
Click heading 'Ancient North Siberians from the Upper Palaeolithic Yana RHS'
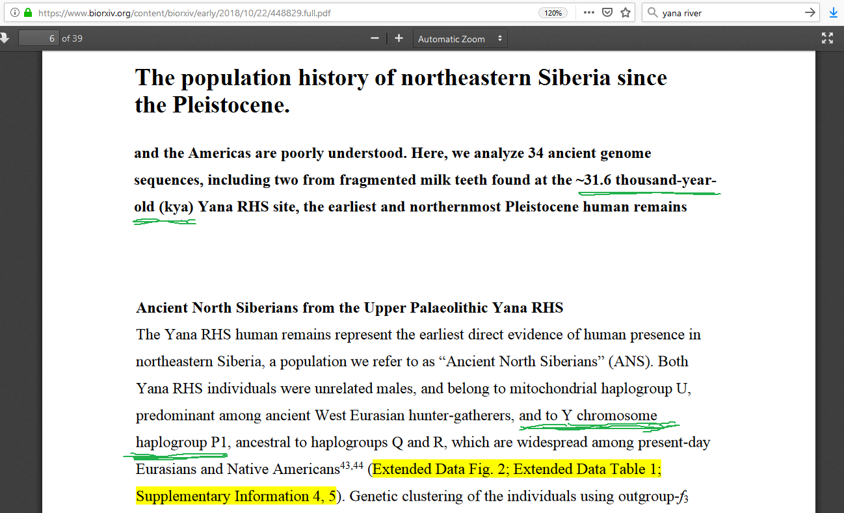350,308
